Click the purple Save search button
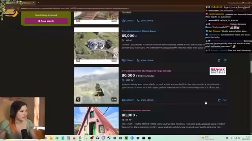 click(x=46, y=21)
